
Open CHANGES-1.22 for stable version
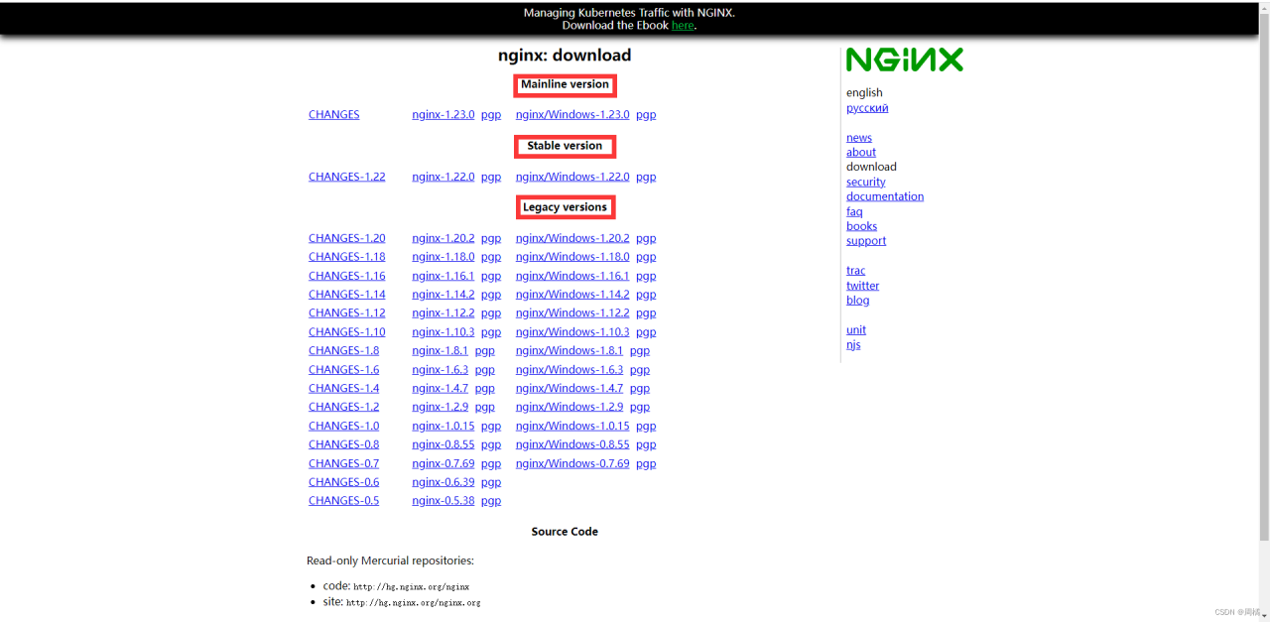click(x=346, y=176)
